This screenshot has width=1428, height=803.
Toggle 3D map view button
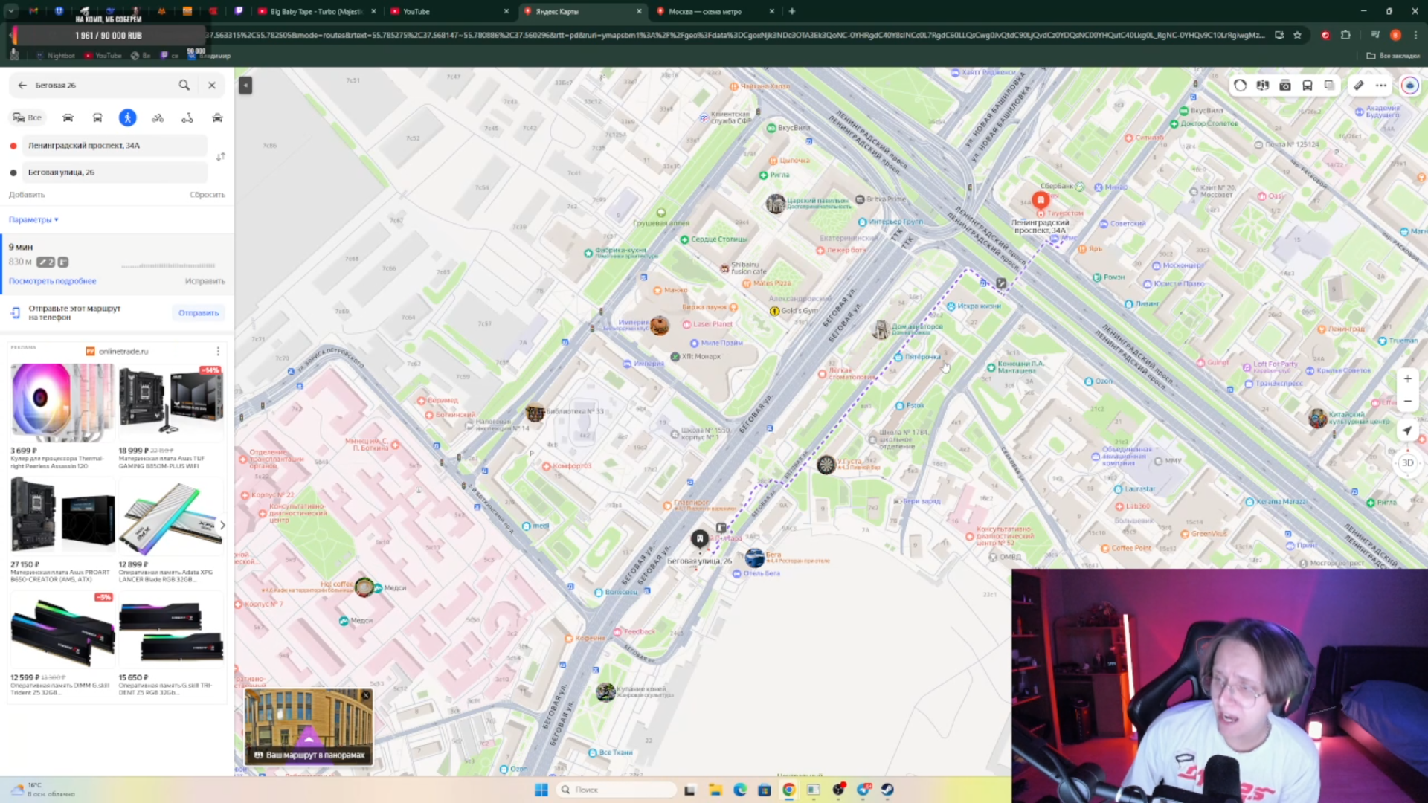point(1407,462)
